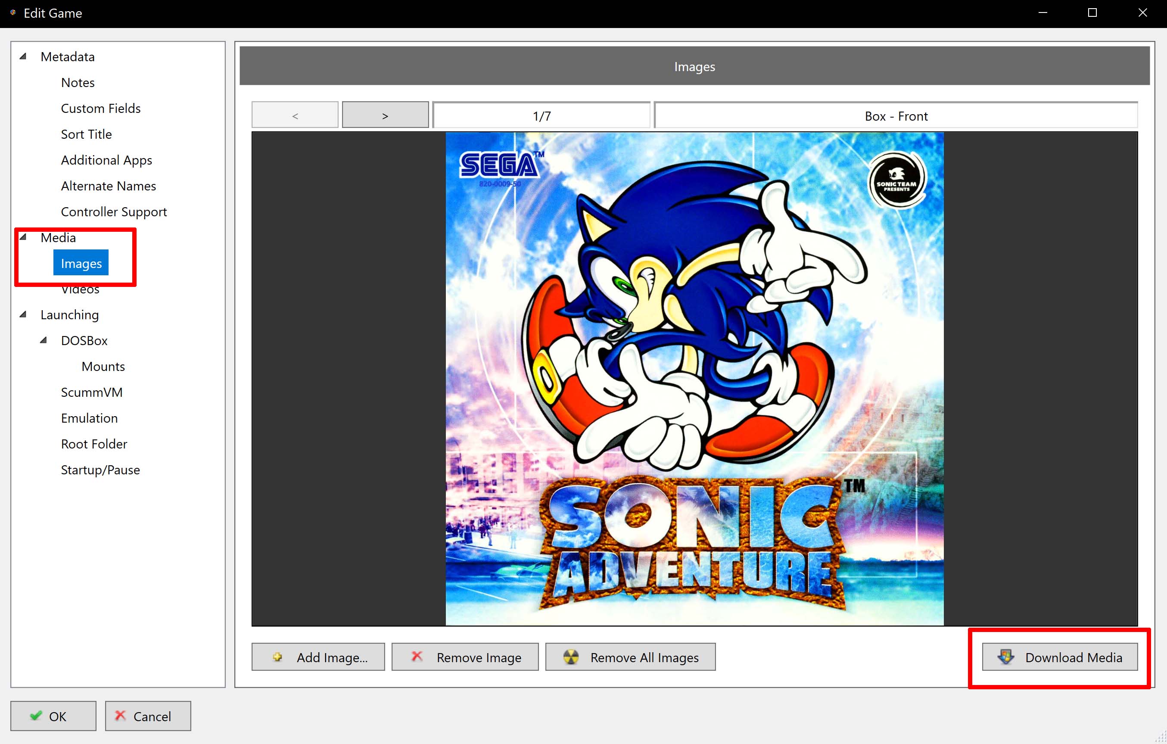Close the Edit Game window
Screen dimensions: 1167x744
pos(1142,13)
